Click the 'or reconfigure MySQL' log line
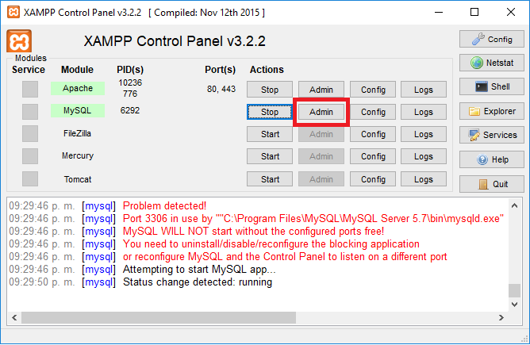The width and height of the screenshot is (530, 345). pyautogui.click(x=285, y=257)
